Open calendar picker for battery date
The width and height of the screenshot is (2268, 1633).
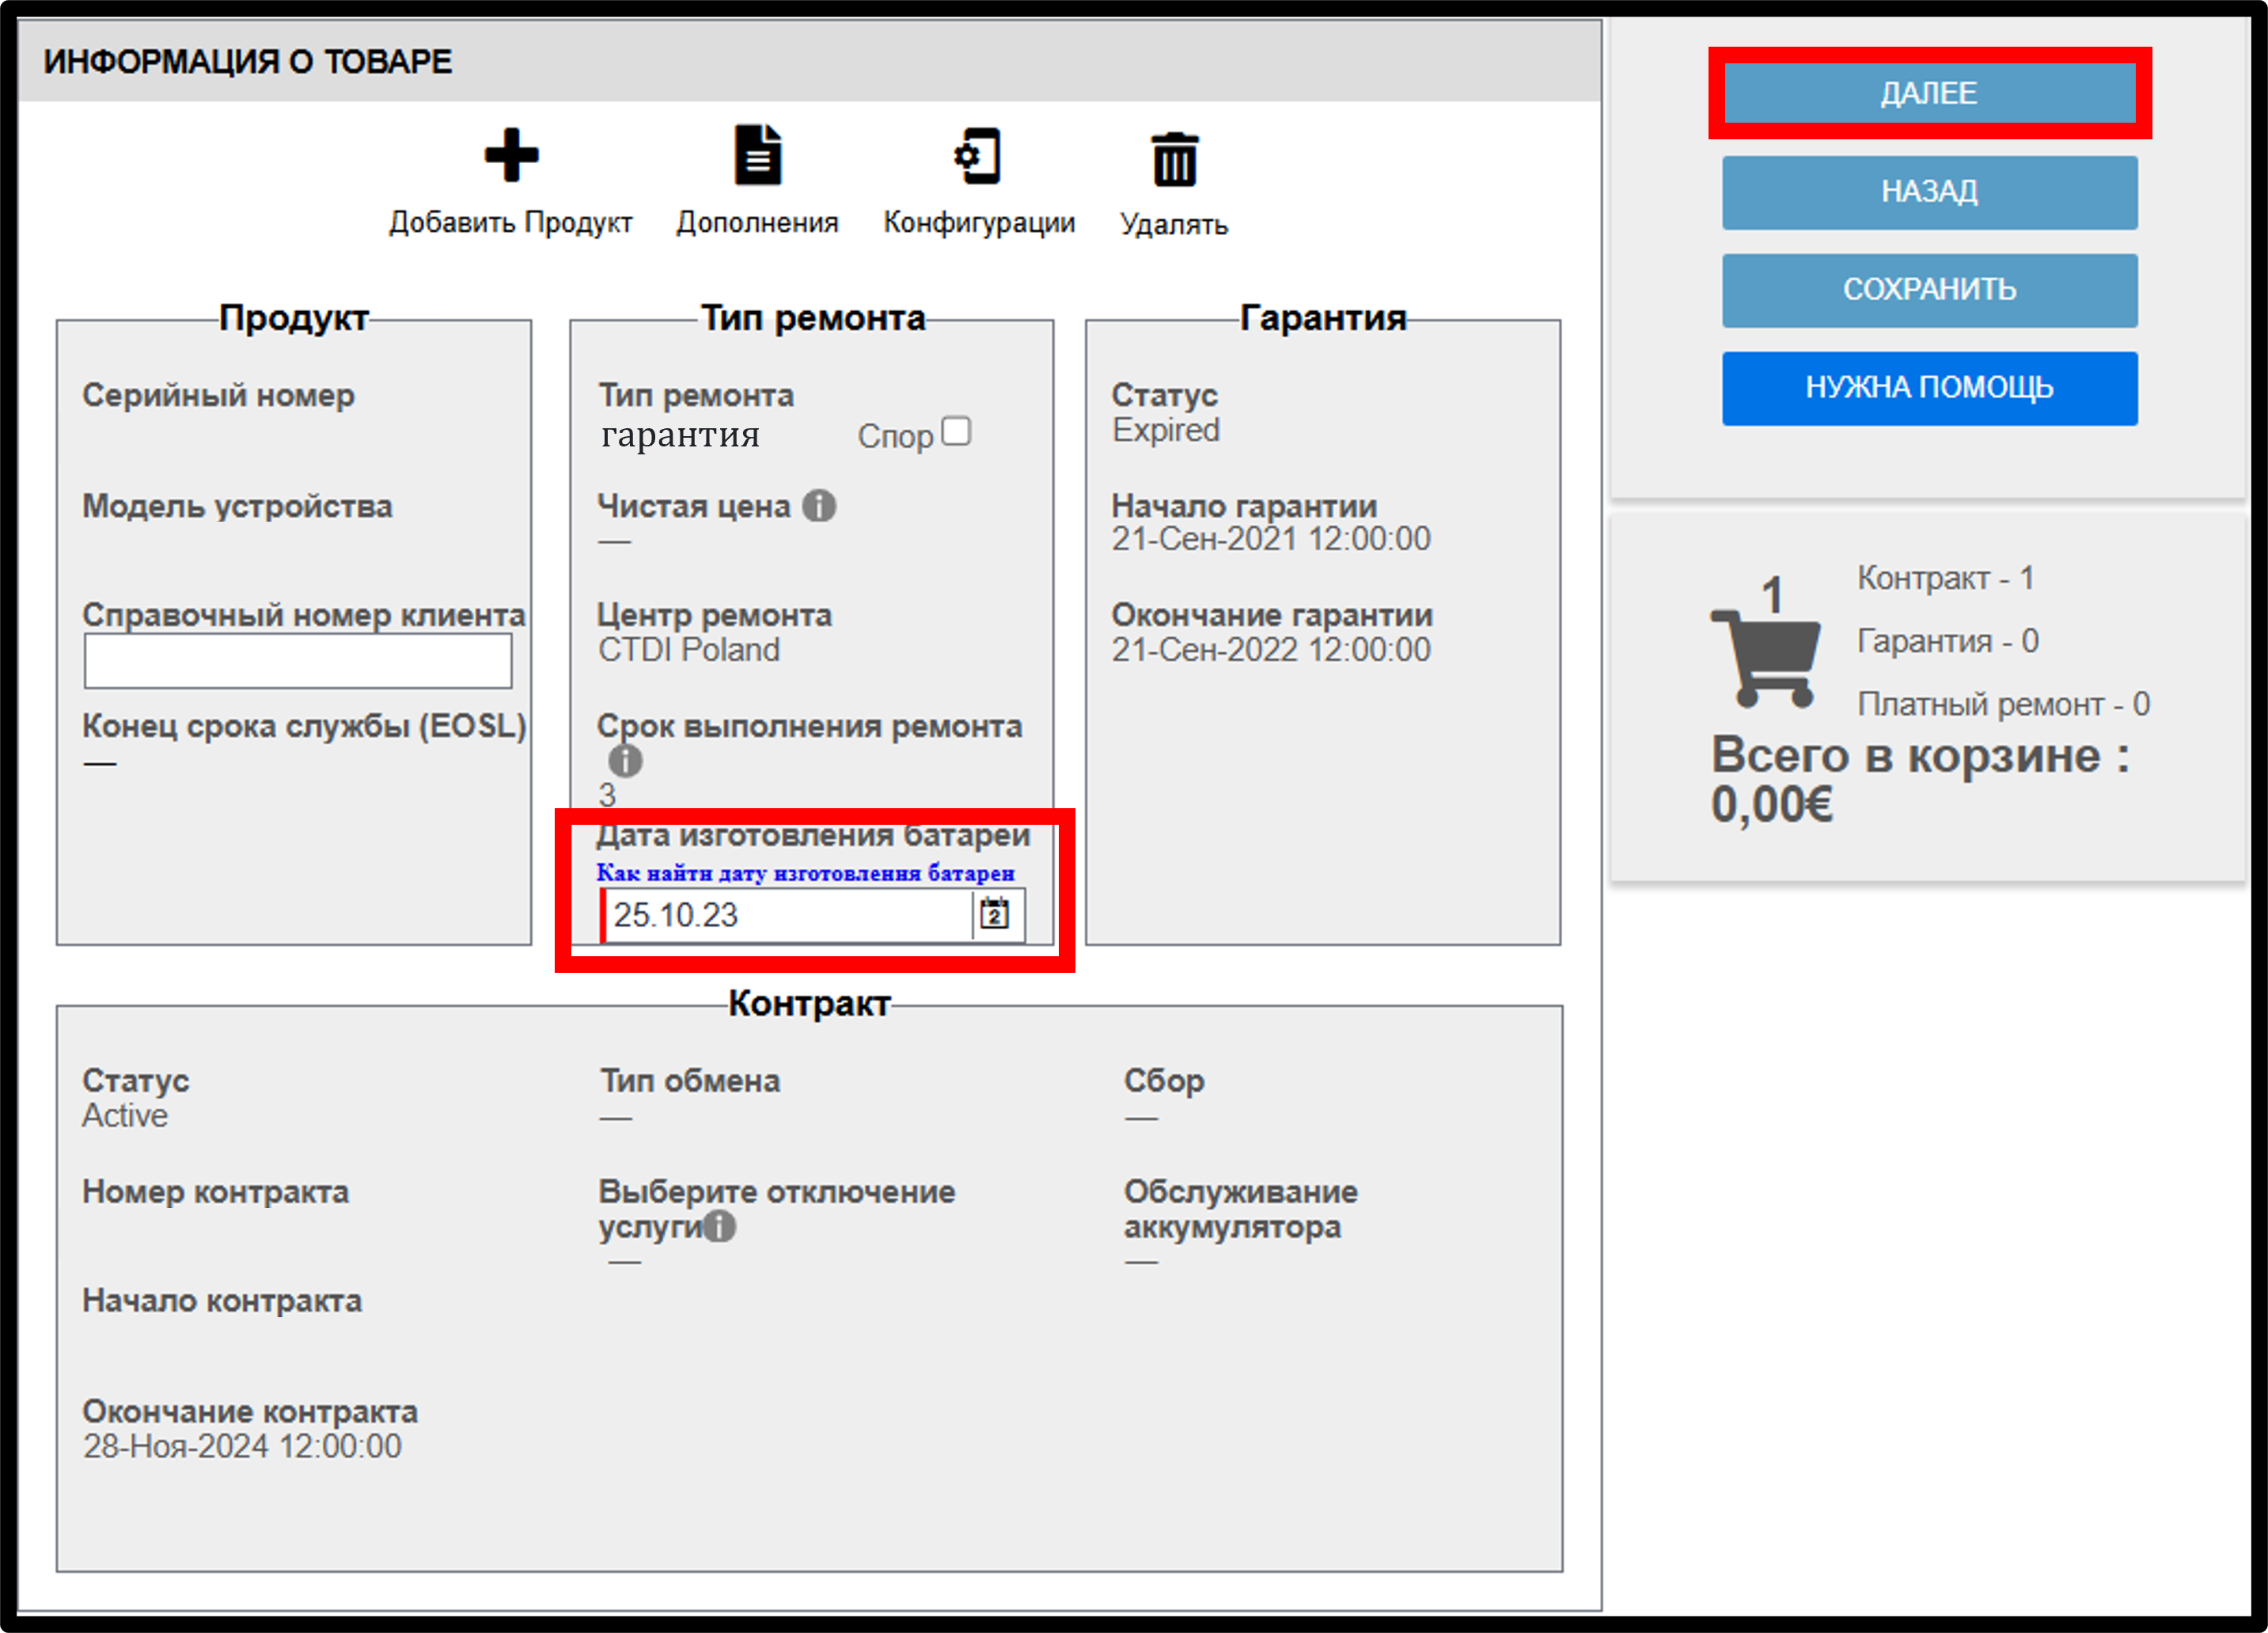pyautogui.click(x=994, y=914)
